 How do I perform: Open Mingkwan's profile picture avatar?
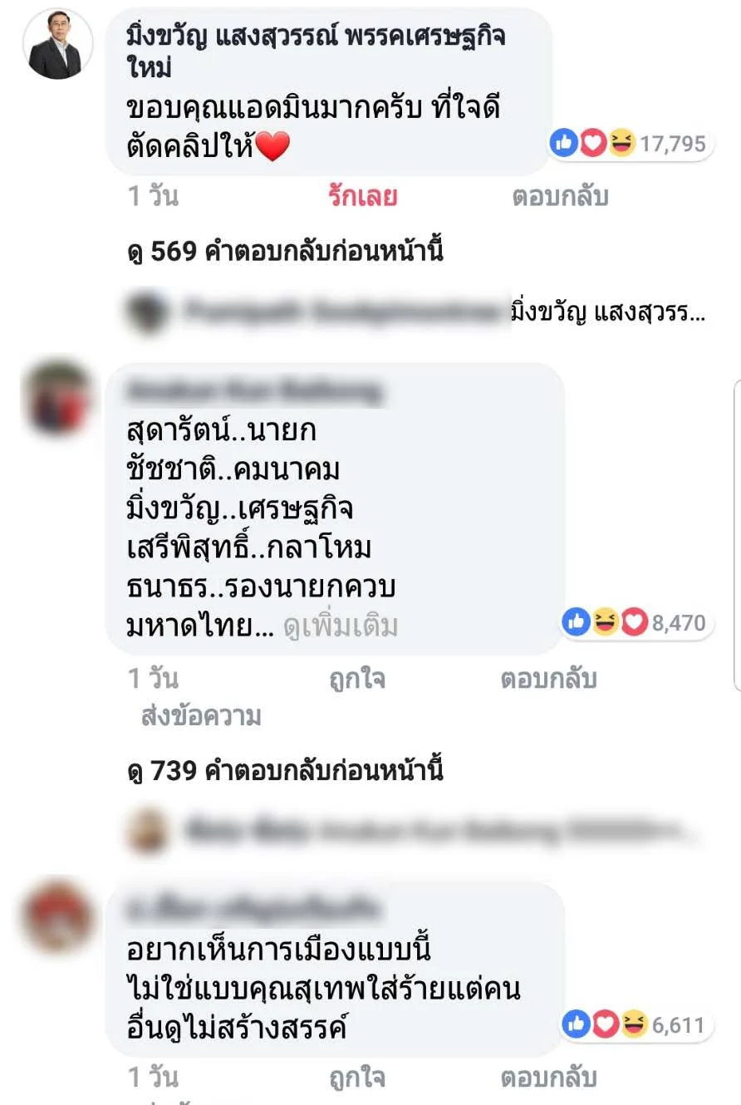point(57,45)
